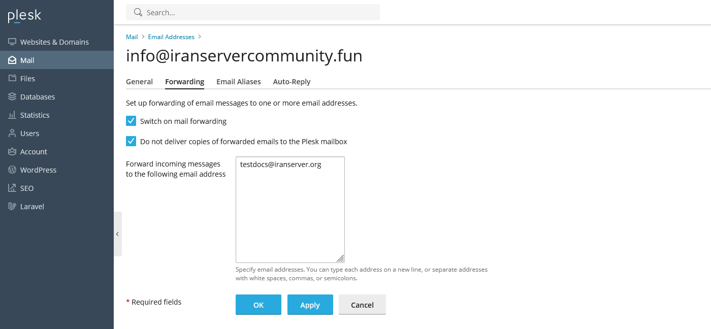The image size is (711, 329).
Task: Collapse the sidebar with arrow handle
Action: pyautogui.click(x=117, y=234)
